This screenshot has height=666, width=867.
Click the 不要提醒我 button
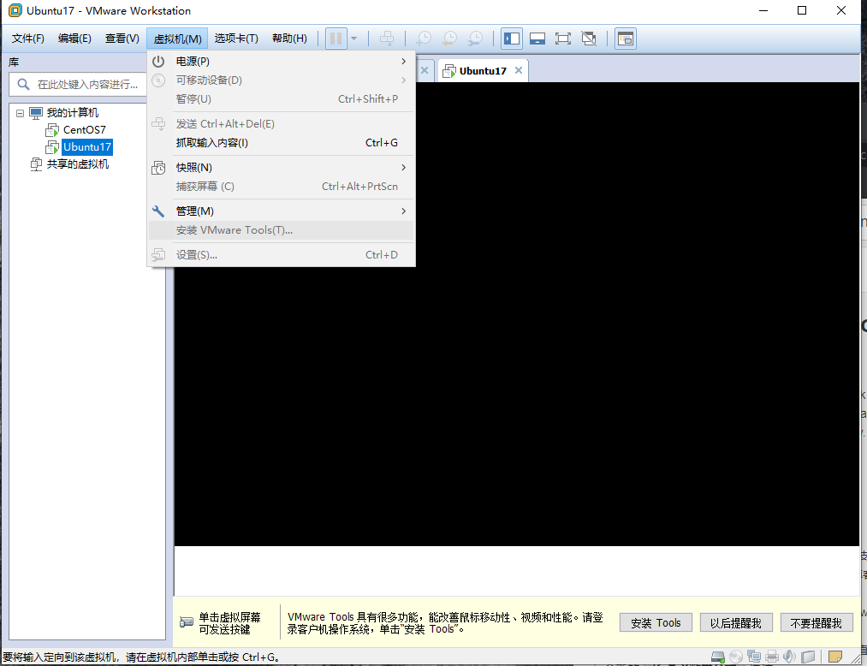coord(817,621)
